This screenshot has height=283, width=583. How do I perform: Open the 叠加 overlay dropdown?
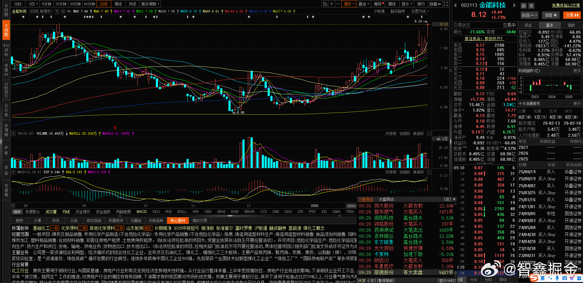coord(364,4)
